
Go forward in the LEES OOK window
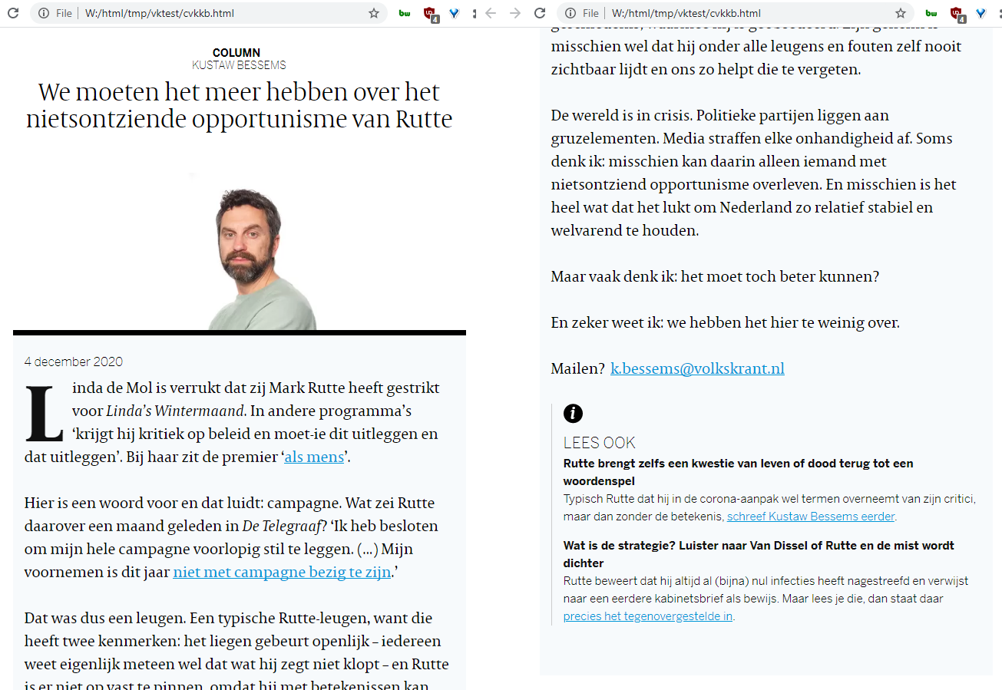coord(515,13)
